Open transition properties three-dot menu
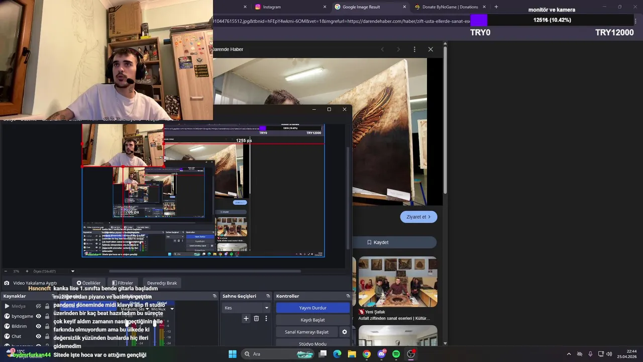 (266, 318)
